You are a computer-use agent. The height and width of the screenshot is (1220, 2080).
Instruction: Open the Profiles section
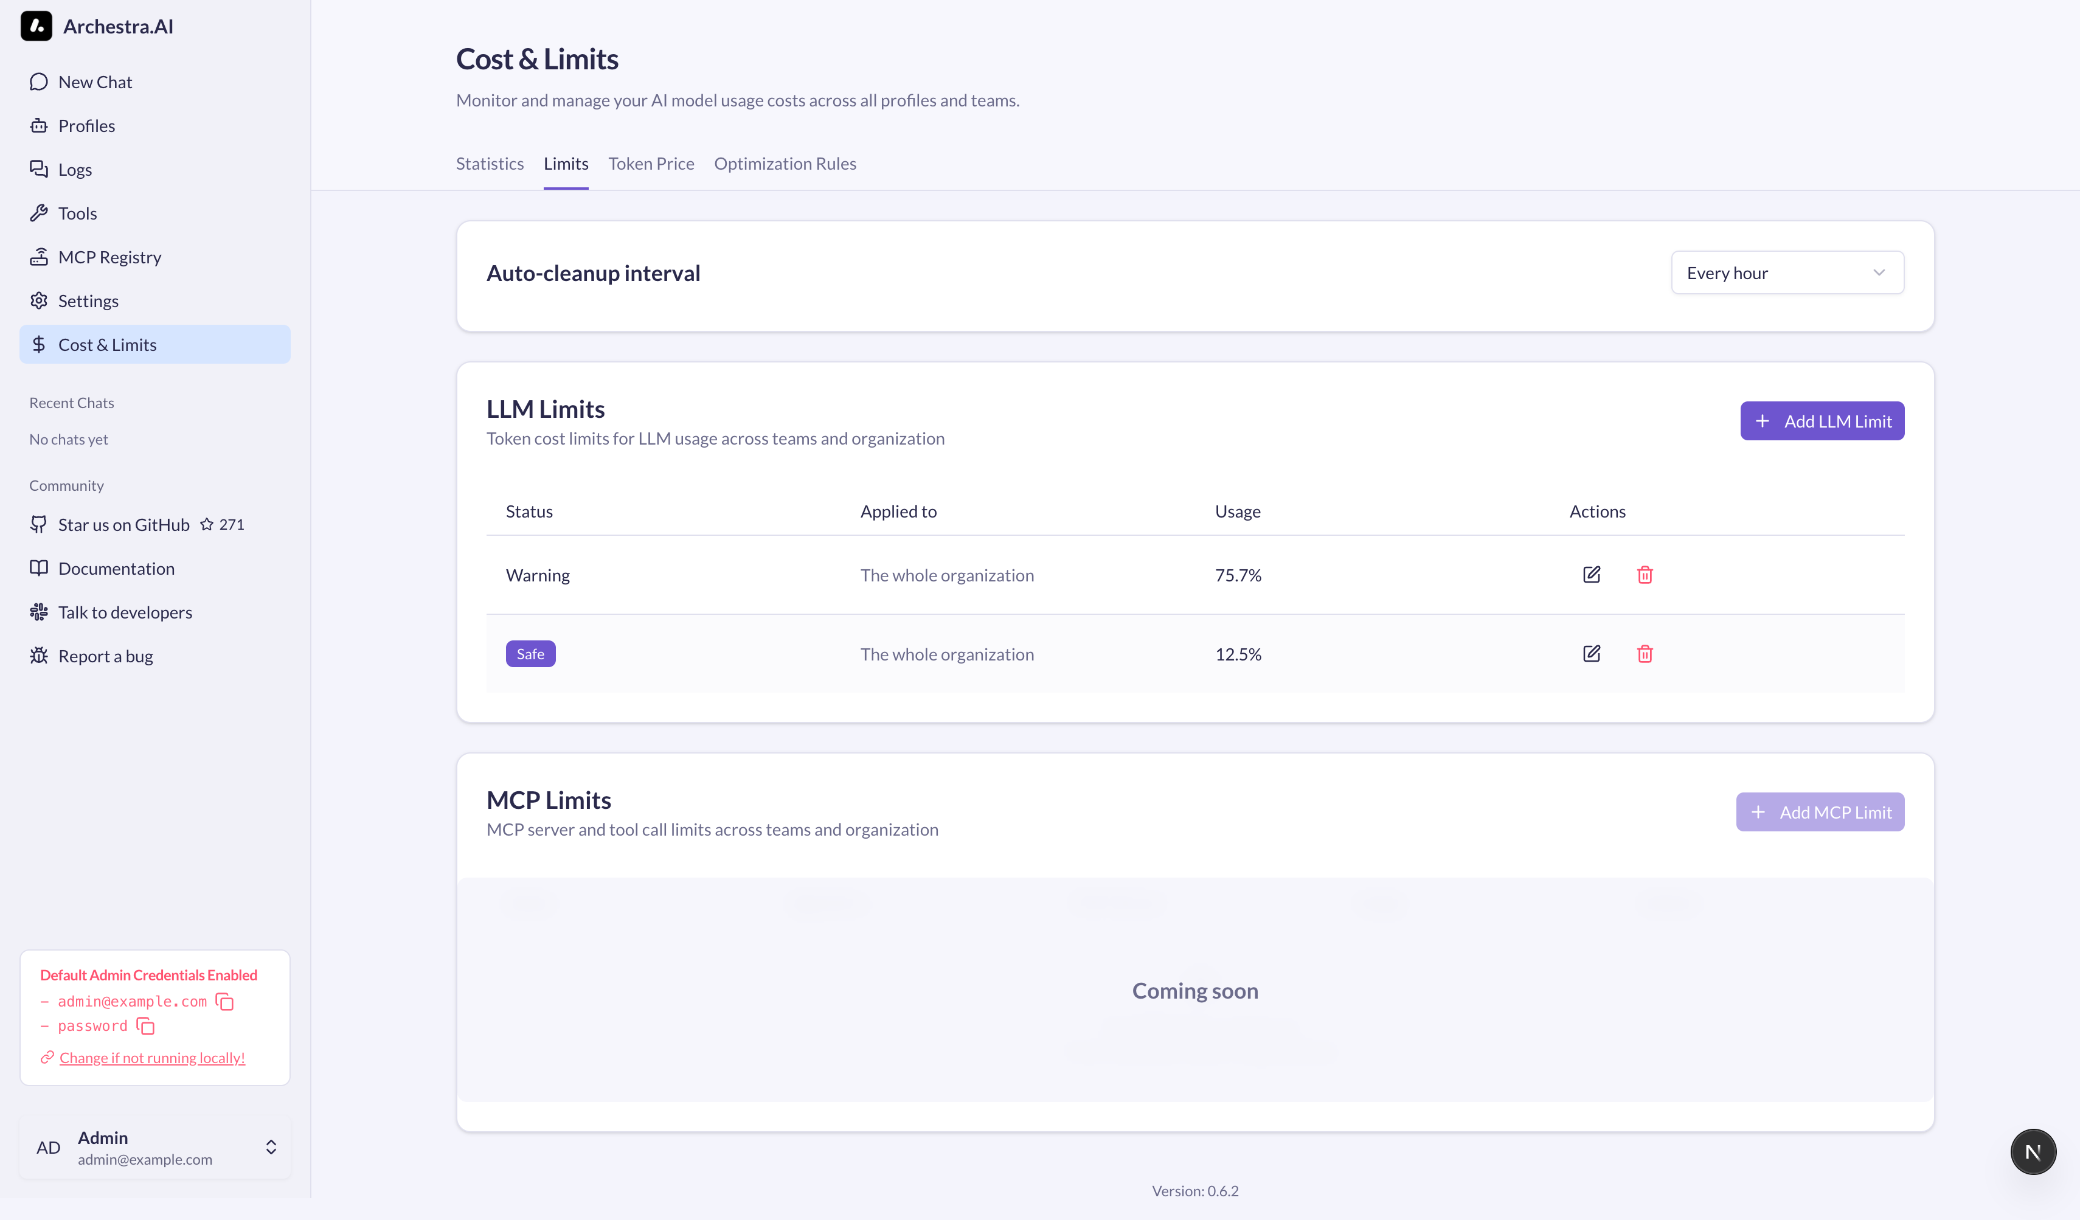click(86, 125)
